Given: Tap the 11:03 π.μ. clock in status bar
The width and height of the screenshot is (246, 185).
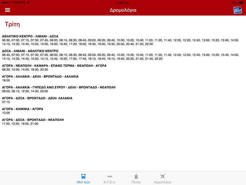Looking at the screenshot, I should coord(123,3).
